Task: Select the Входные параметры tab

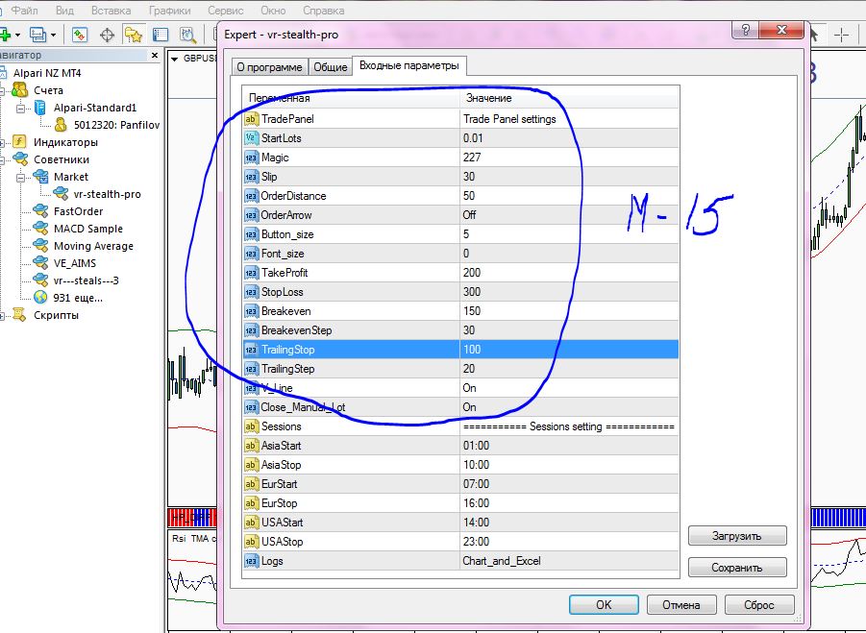Action: point(409,65)
